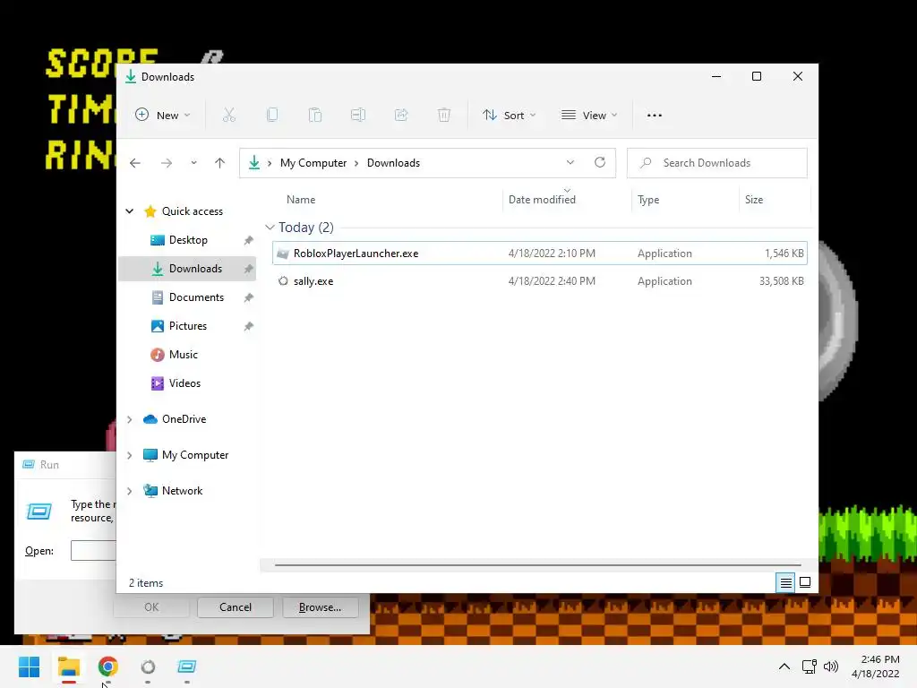917x688 pixels.
Task: Expand Network in navigation pane
Action: pyautogui.click(x=130, y=491)
